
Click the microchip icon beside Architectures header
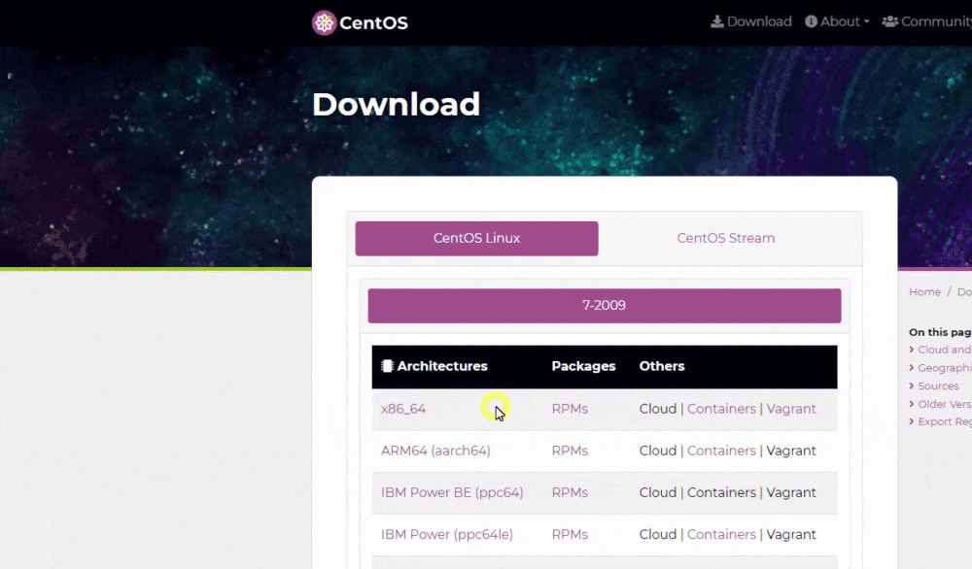point(387,366)
